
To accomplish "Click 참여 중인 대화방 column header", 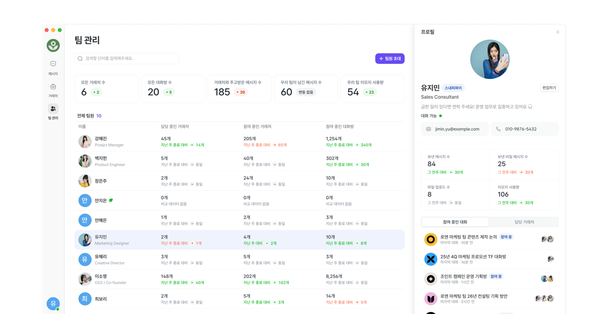I will pyautogui.click(x=340, y=127).
